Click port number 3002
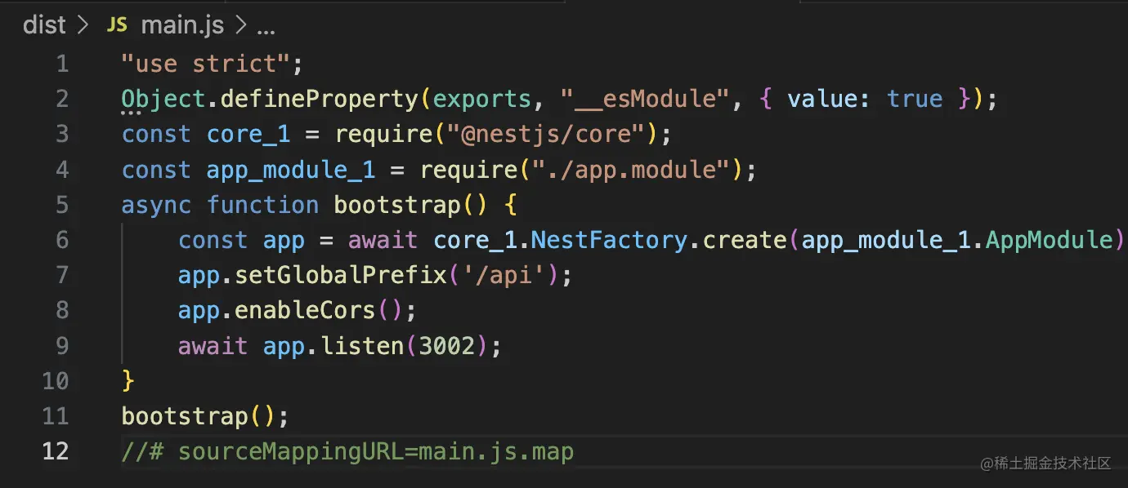Viewport: 1128px width, 488px height. click(447, 345)
